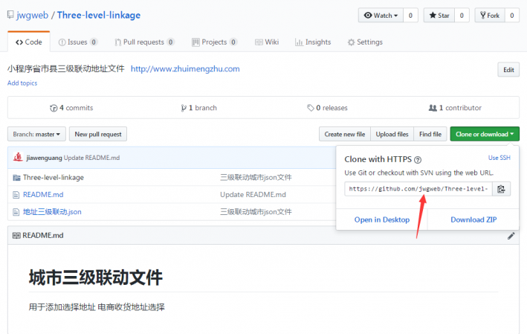Screen dimensions: 527x334
Task: Click the Edit description button
Action: 508,70
